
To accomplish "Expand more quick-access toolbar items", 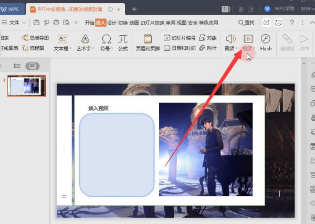I will 76,23.
